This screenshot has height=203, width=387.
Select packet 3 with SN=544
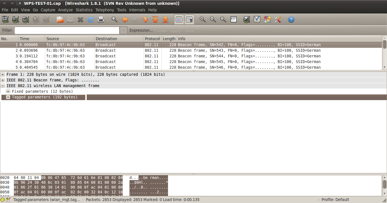point(191,56)
